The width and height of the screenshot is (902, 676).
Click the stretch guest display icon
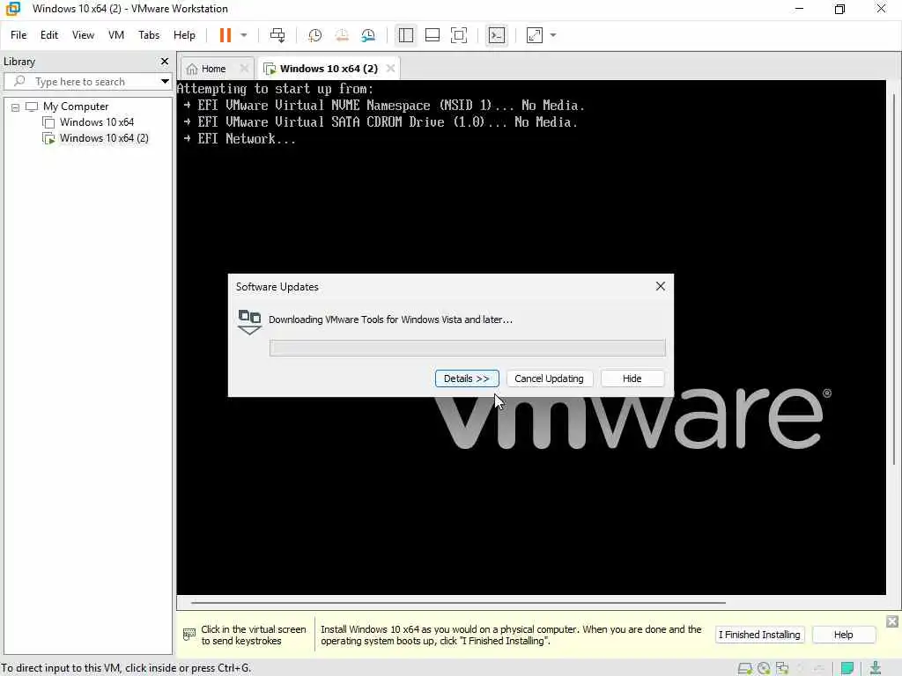pos(535,35)
